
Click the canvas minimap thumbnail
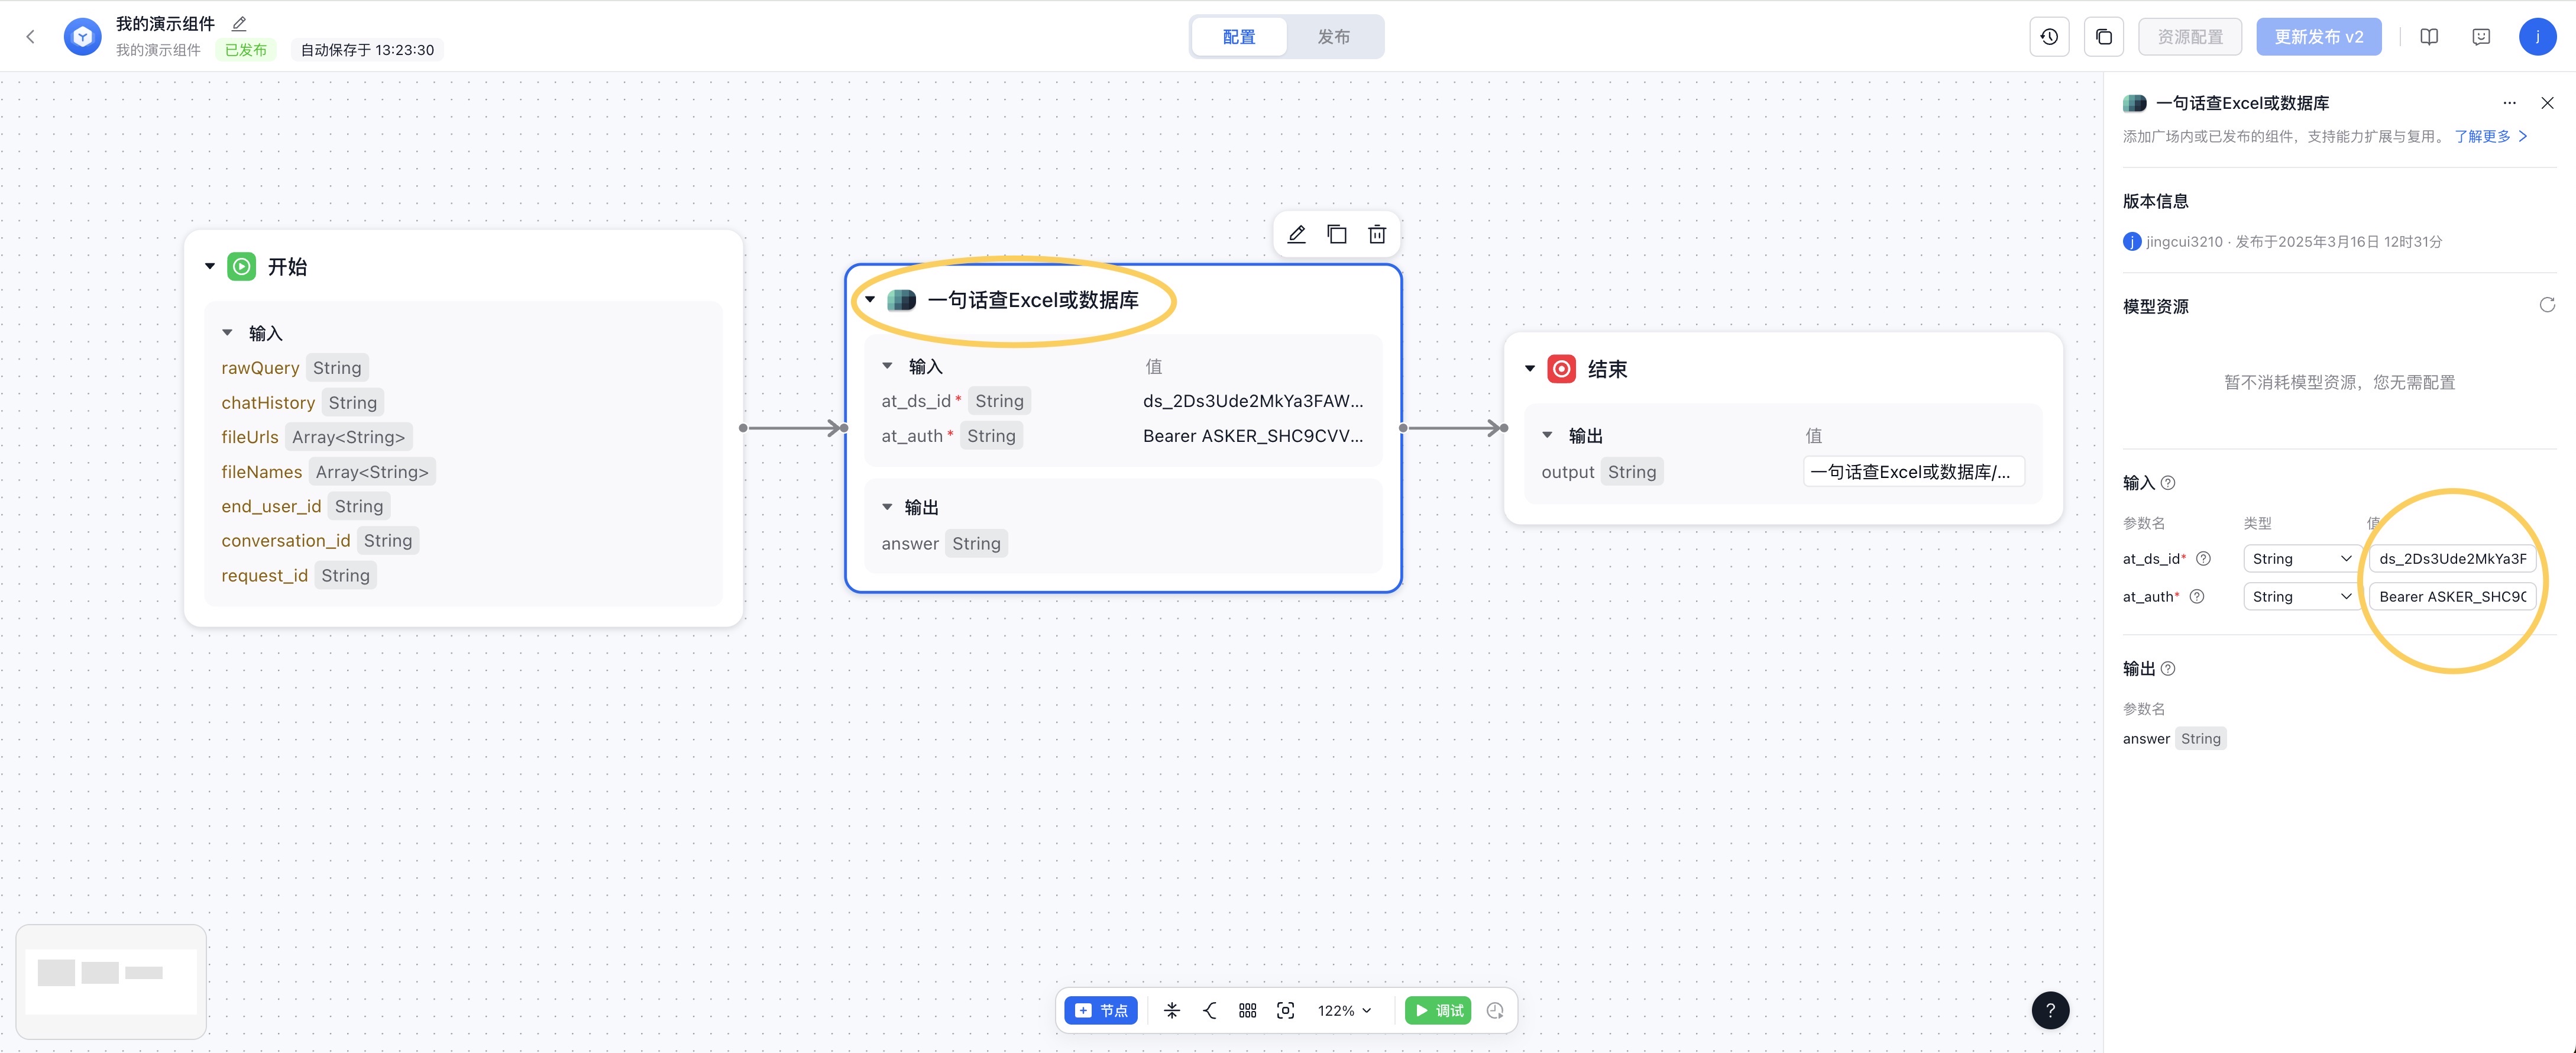111,980
